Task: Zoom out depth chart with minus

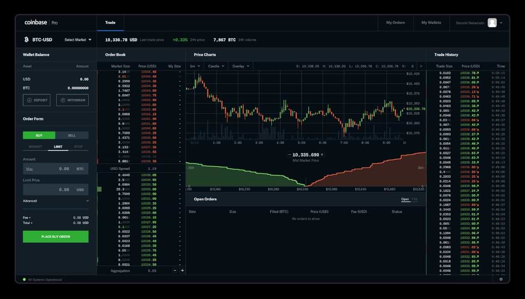Action: coord(289,155)
